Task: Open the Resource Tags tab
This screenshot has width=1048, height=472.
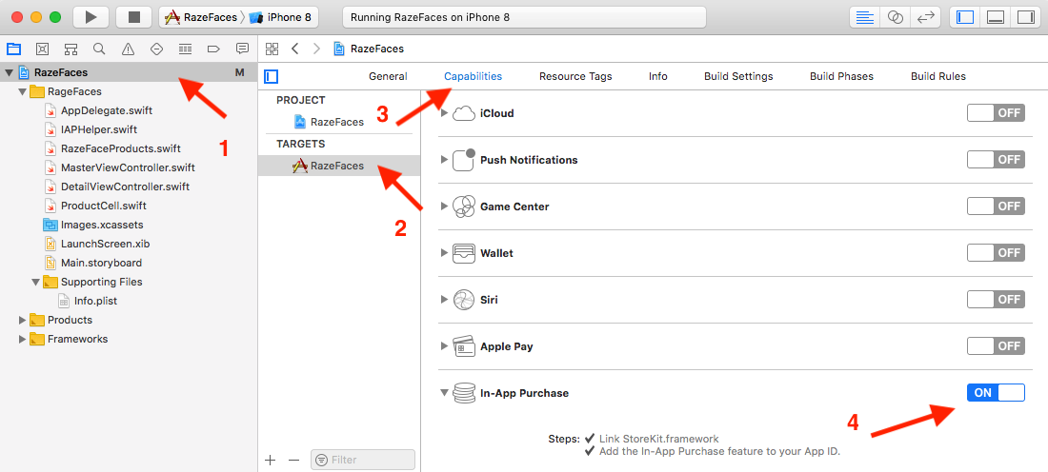Action: (575, 76)
